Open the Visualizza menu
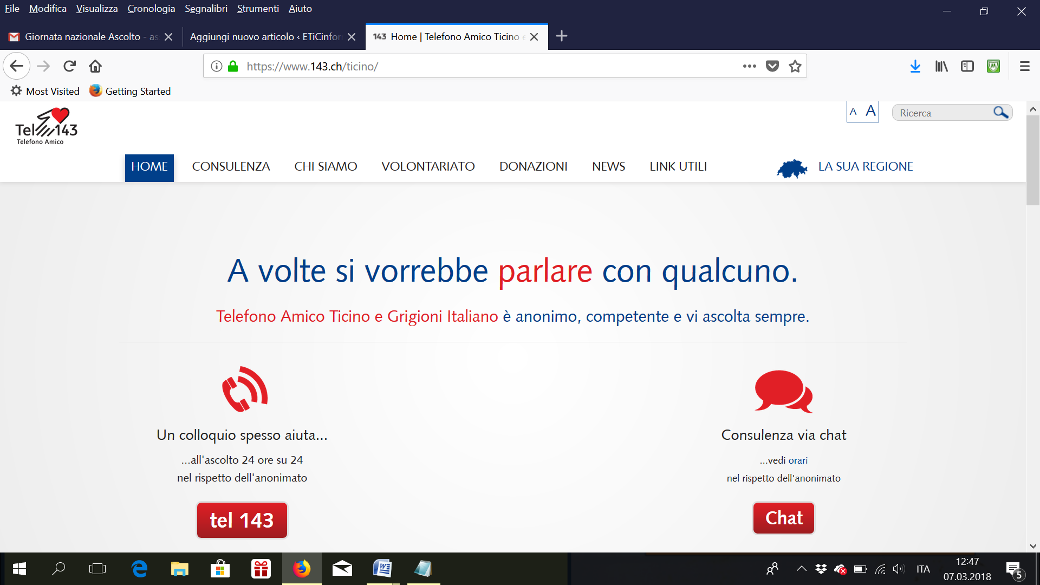Image resolution: width=1040 pixels, height=585 pixels. [97, 9]
